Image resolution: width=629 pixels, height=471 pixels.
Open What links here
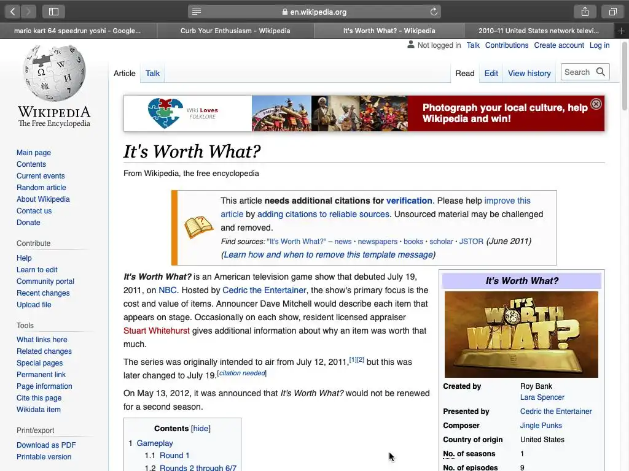pos(42,340)
